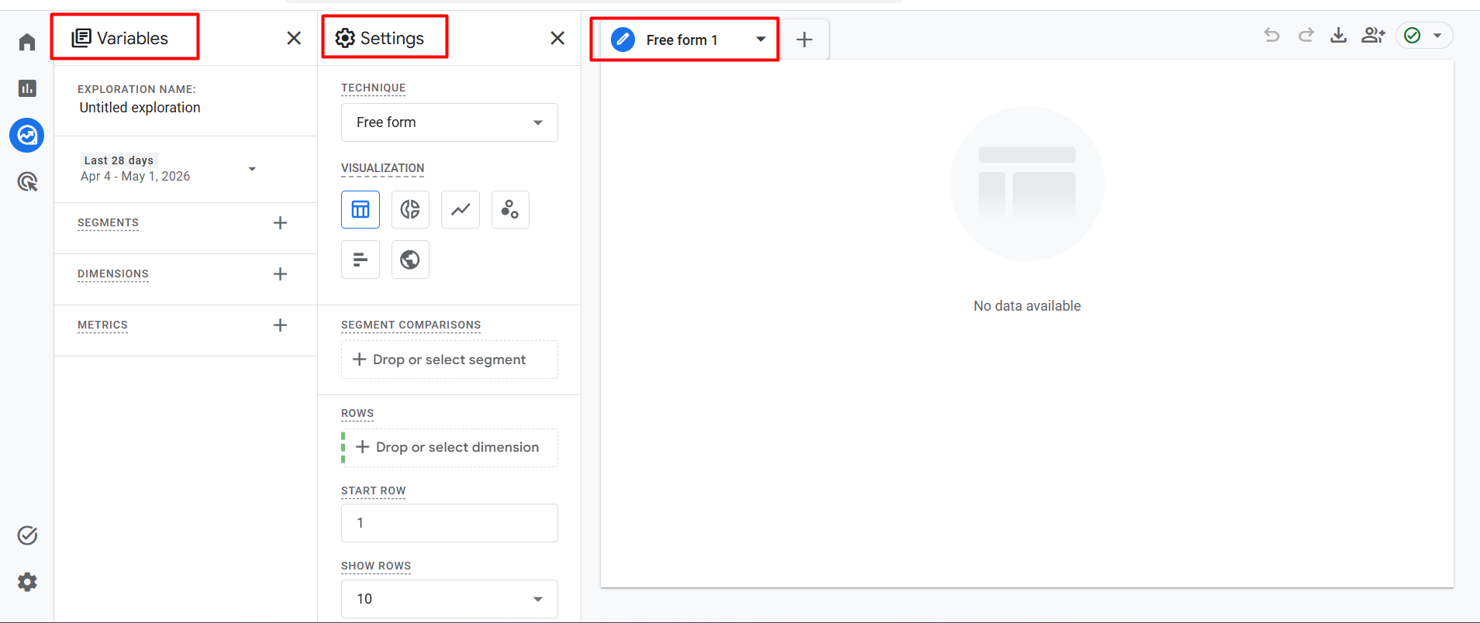Click the Start row input field
Image resolution: width=1480 pixels, height=623 pixels.
[450, 523]
